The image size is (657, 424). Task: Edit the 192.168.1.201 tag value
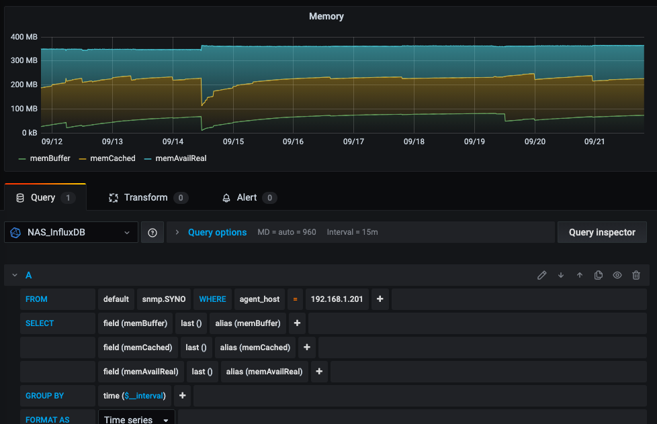(x=337, y=299)
